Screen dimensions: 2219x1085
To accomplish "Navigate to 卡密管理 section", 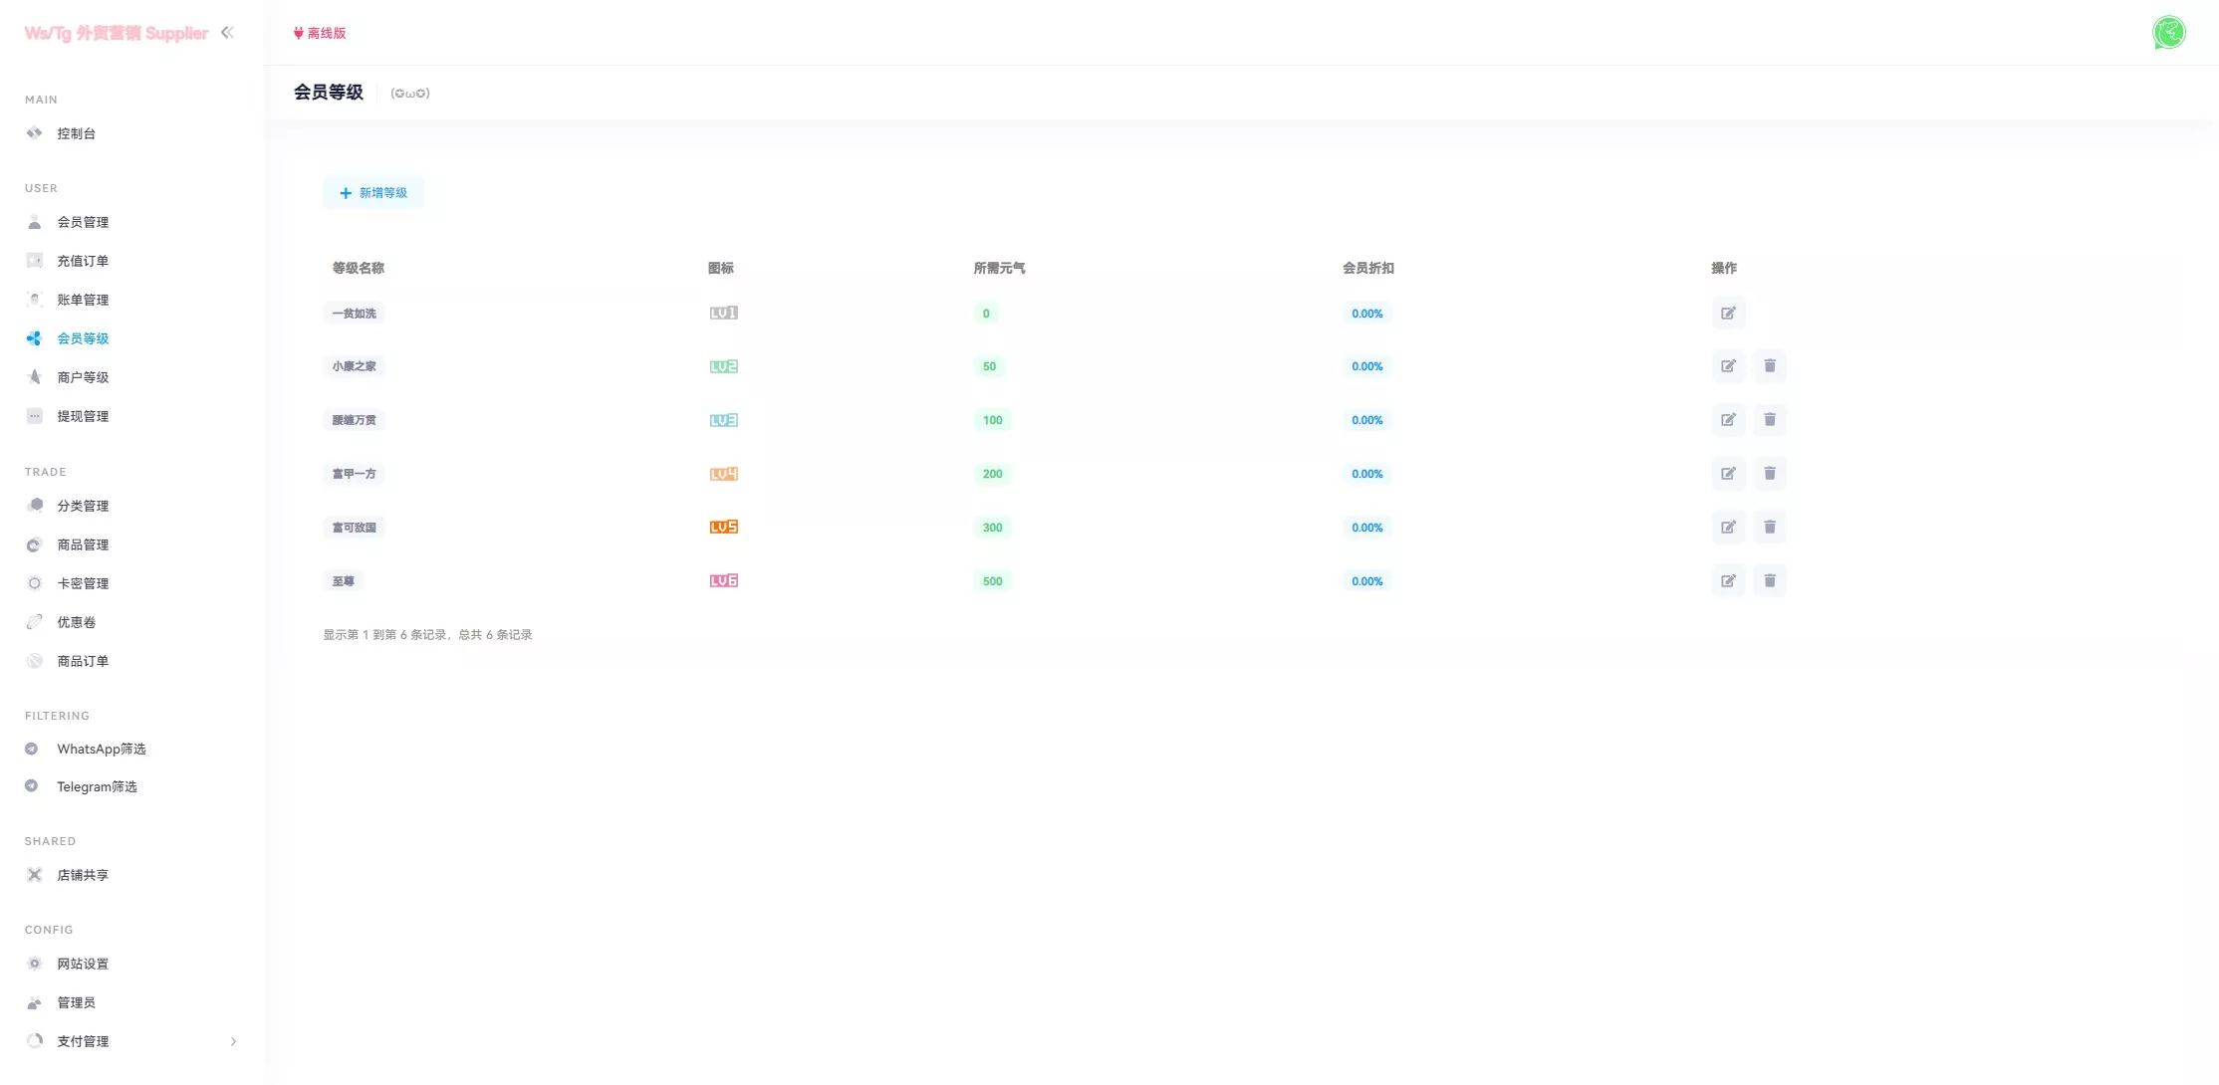I will 83,583.
